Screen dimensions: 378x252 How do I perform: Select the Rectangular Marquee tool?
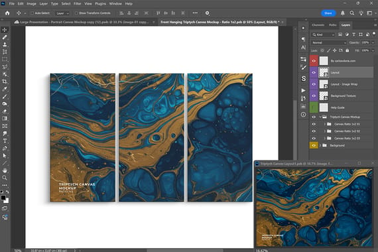click(x=5, y=59)
